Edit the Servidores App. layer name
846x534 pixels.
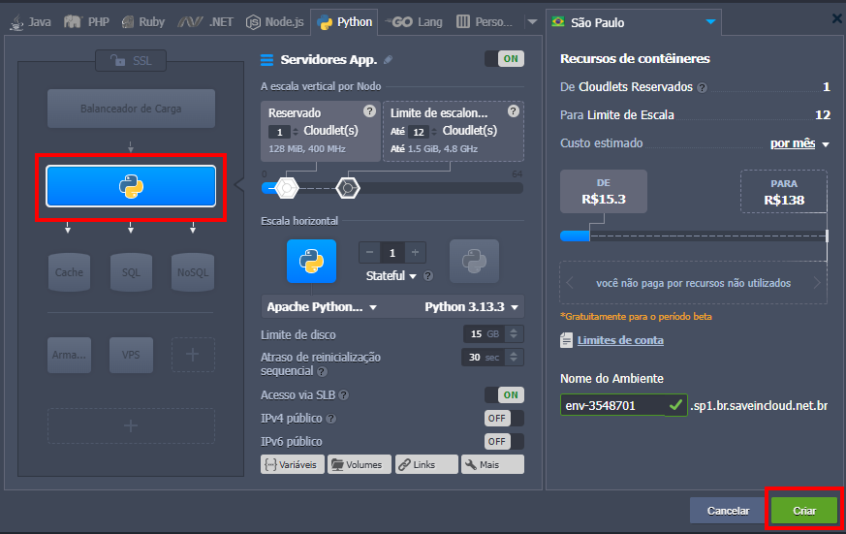[388, 60]
